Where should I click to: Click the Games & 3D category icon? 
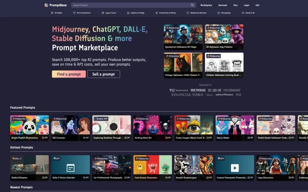(x=243, y=13)
